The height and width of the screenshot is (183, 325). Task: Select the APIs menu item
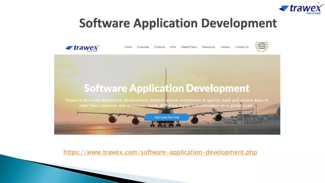coord(173,47)
